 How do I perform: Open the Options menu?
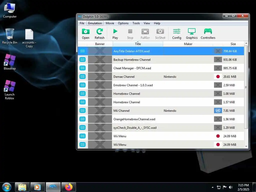(x=123, y=23)
